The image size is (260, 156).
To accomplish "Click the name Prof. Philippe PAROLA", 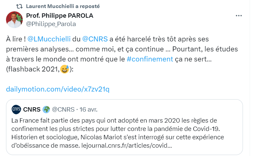I will (x=60, y=16).
